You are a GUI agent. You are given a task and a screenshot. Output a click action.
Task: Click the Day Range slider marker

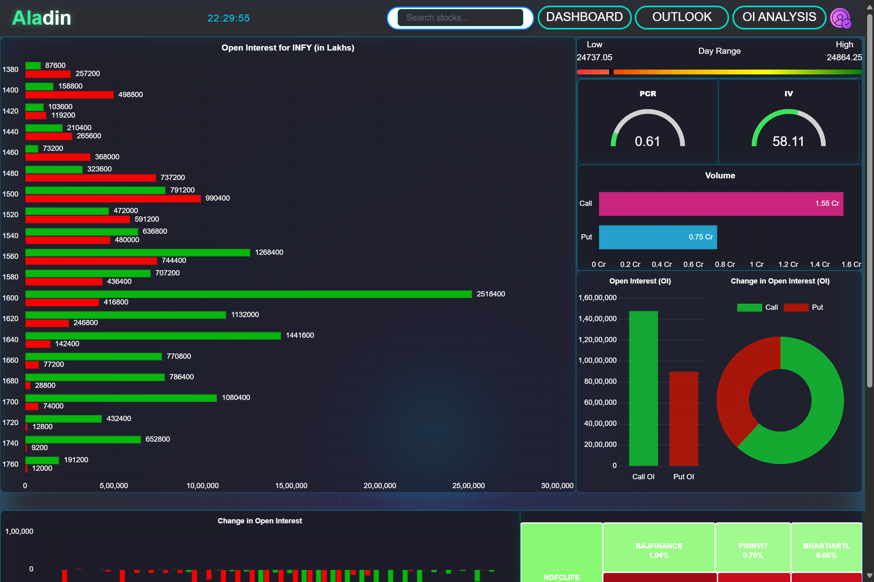click(x=611, y=72)
